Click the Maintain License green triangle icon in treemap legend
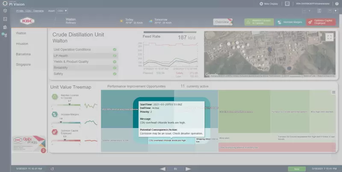The height and width of the screenshot is (172, 342). pyautogui.click(x=55, y=96)
